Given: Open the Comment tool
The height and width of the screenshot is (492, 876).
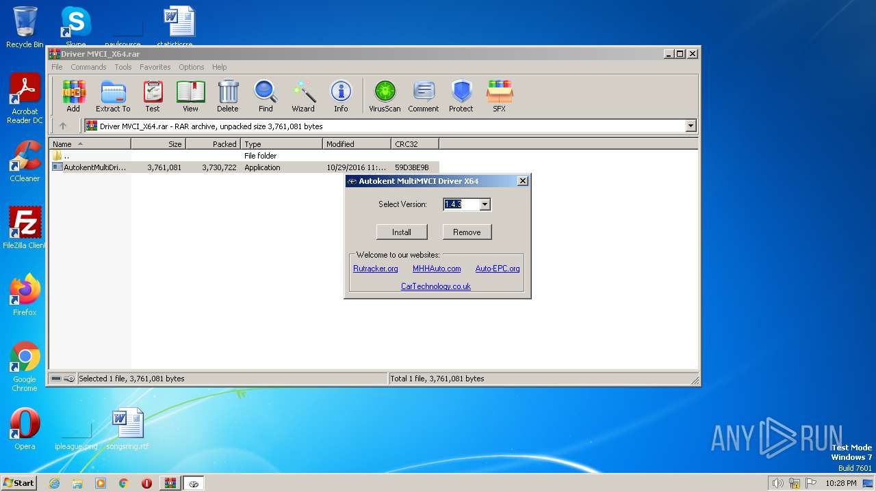Looking at the screenshot, I should click(424, 96).
